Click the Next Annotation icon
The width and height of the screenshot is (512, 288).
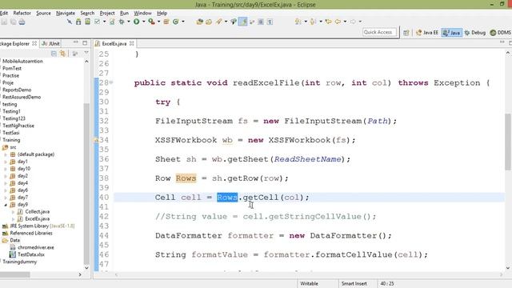point(298,22)
